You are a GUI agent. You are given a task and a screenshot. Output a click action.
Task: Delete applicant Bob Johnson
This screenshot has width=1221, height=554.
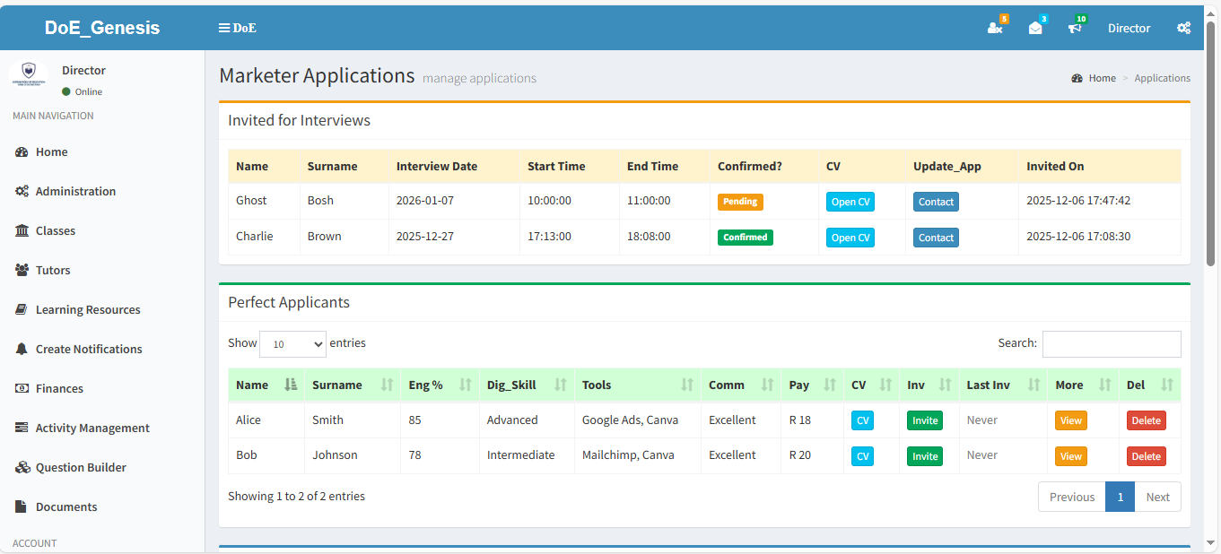[x=1146, y=456]
